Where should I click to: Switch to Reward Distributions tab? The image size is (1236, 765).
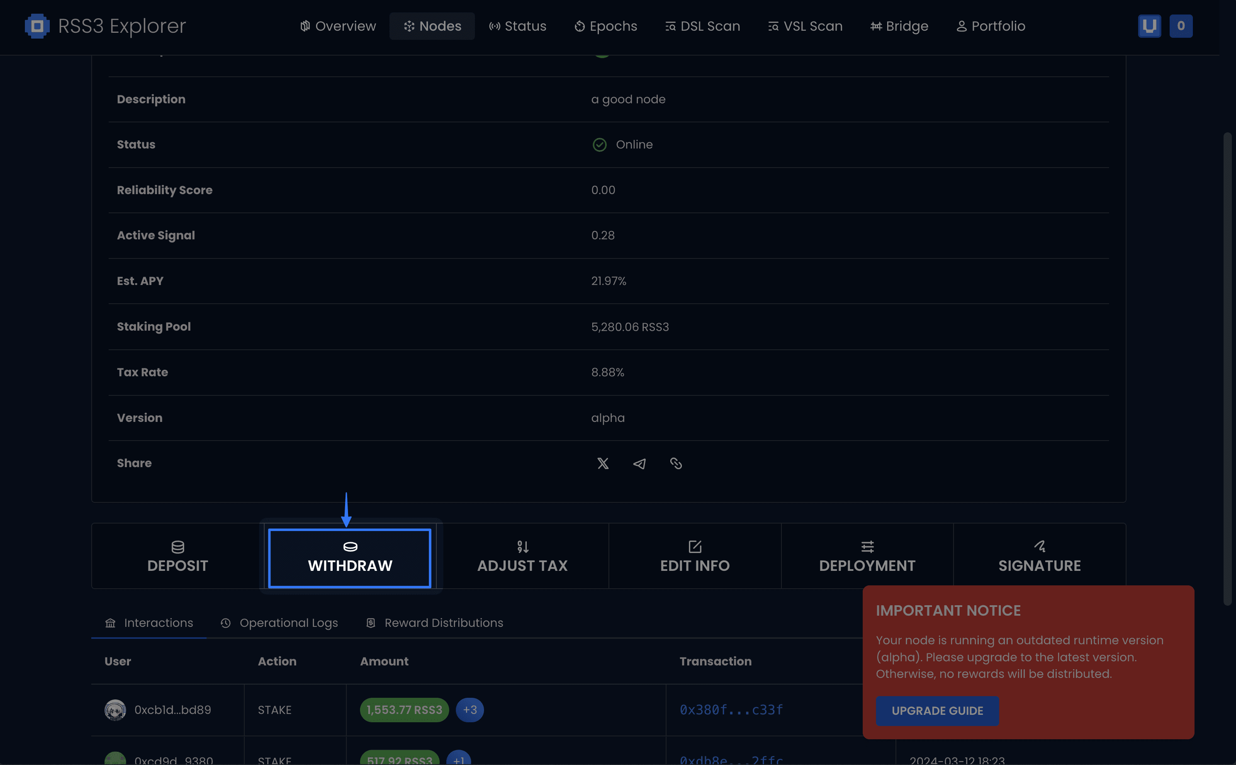click(434, 623)
